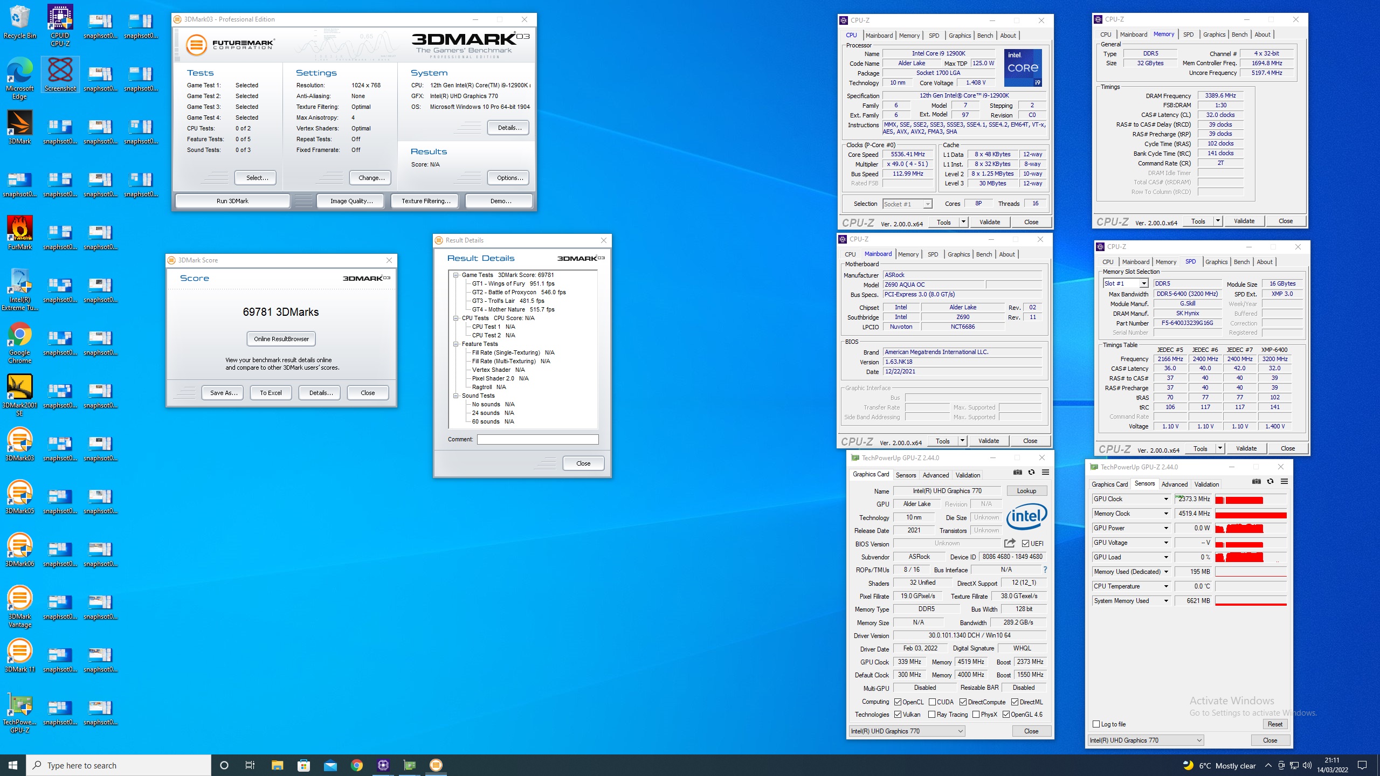Open the Socket #1 selection dropdown in CPU-Z

pyautogui.click(x=907, y=204)
